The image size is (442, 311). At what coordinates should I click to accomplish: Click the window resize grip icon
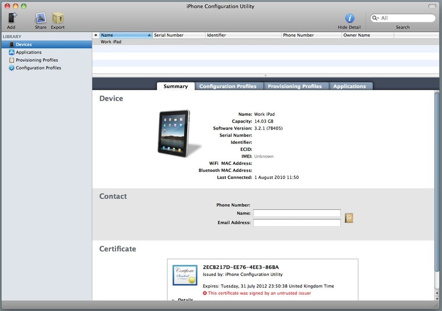[x=436, y=305]
